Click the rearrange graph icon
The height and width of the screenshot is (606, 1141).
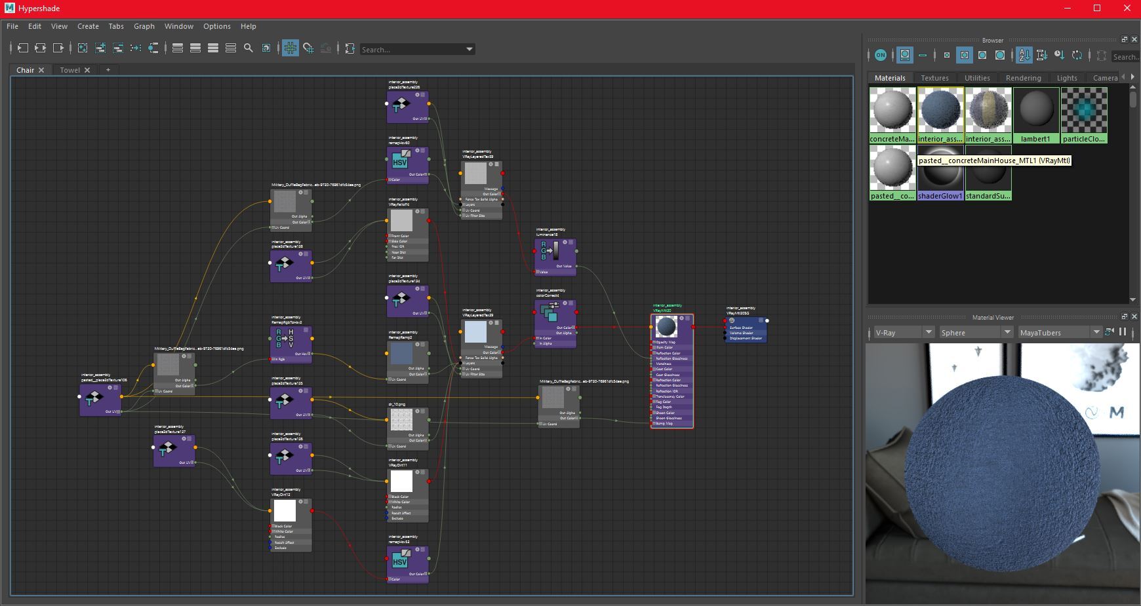click(x=136, y=48)
